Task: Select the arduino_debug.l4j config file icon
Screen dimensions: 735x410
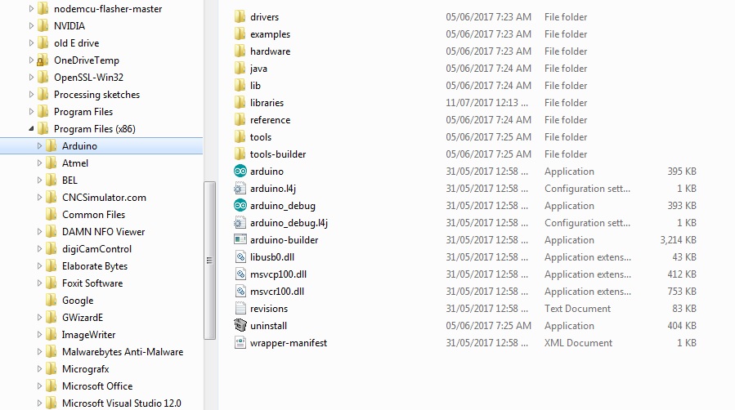Action: click(x=240, y=223)
